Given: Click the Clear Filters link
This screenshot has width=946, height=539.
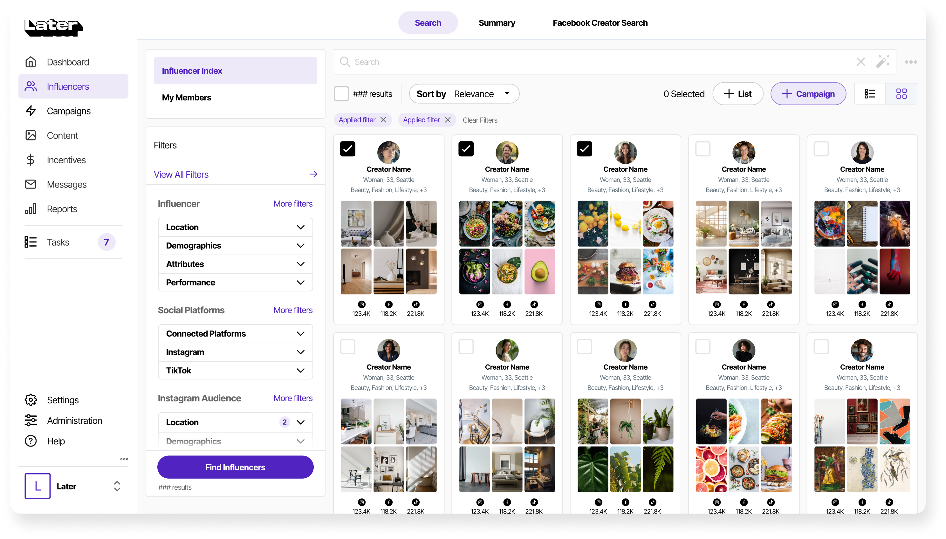Looking at the screenshot, I should (480, 120).
